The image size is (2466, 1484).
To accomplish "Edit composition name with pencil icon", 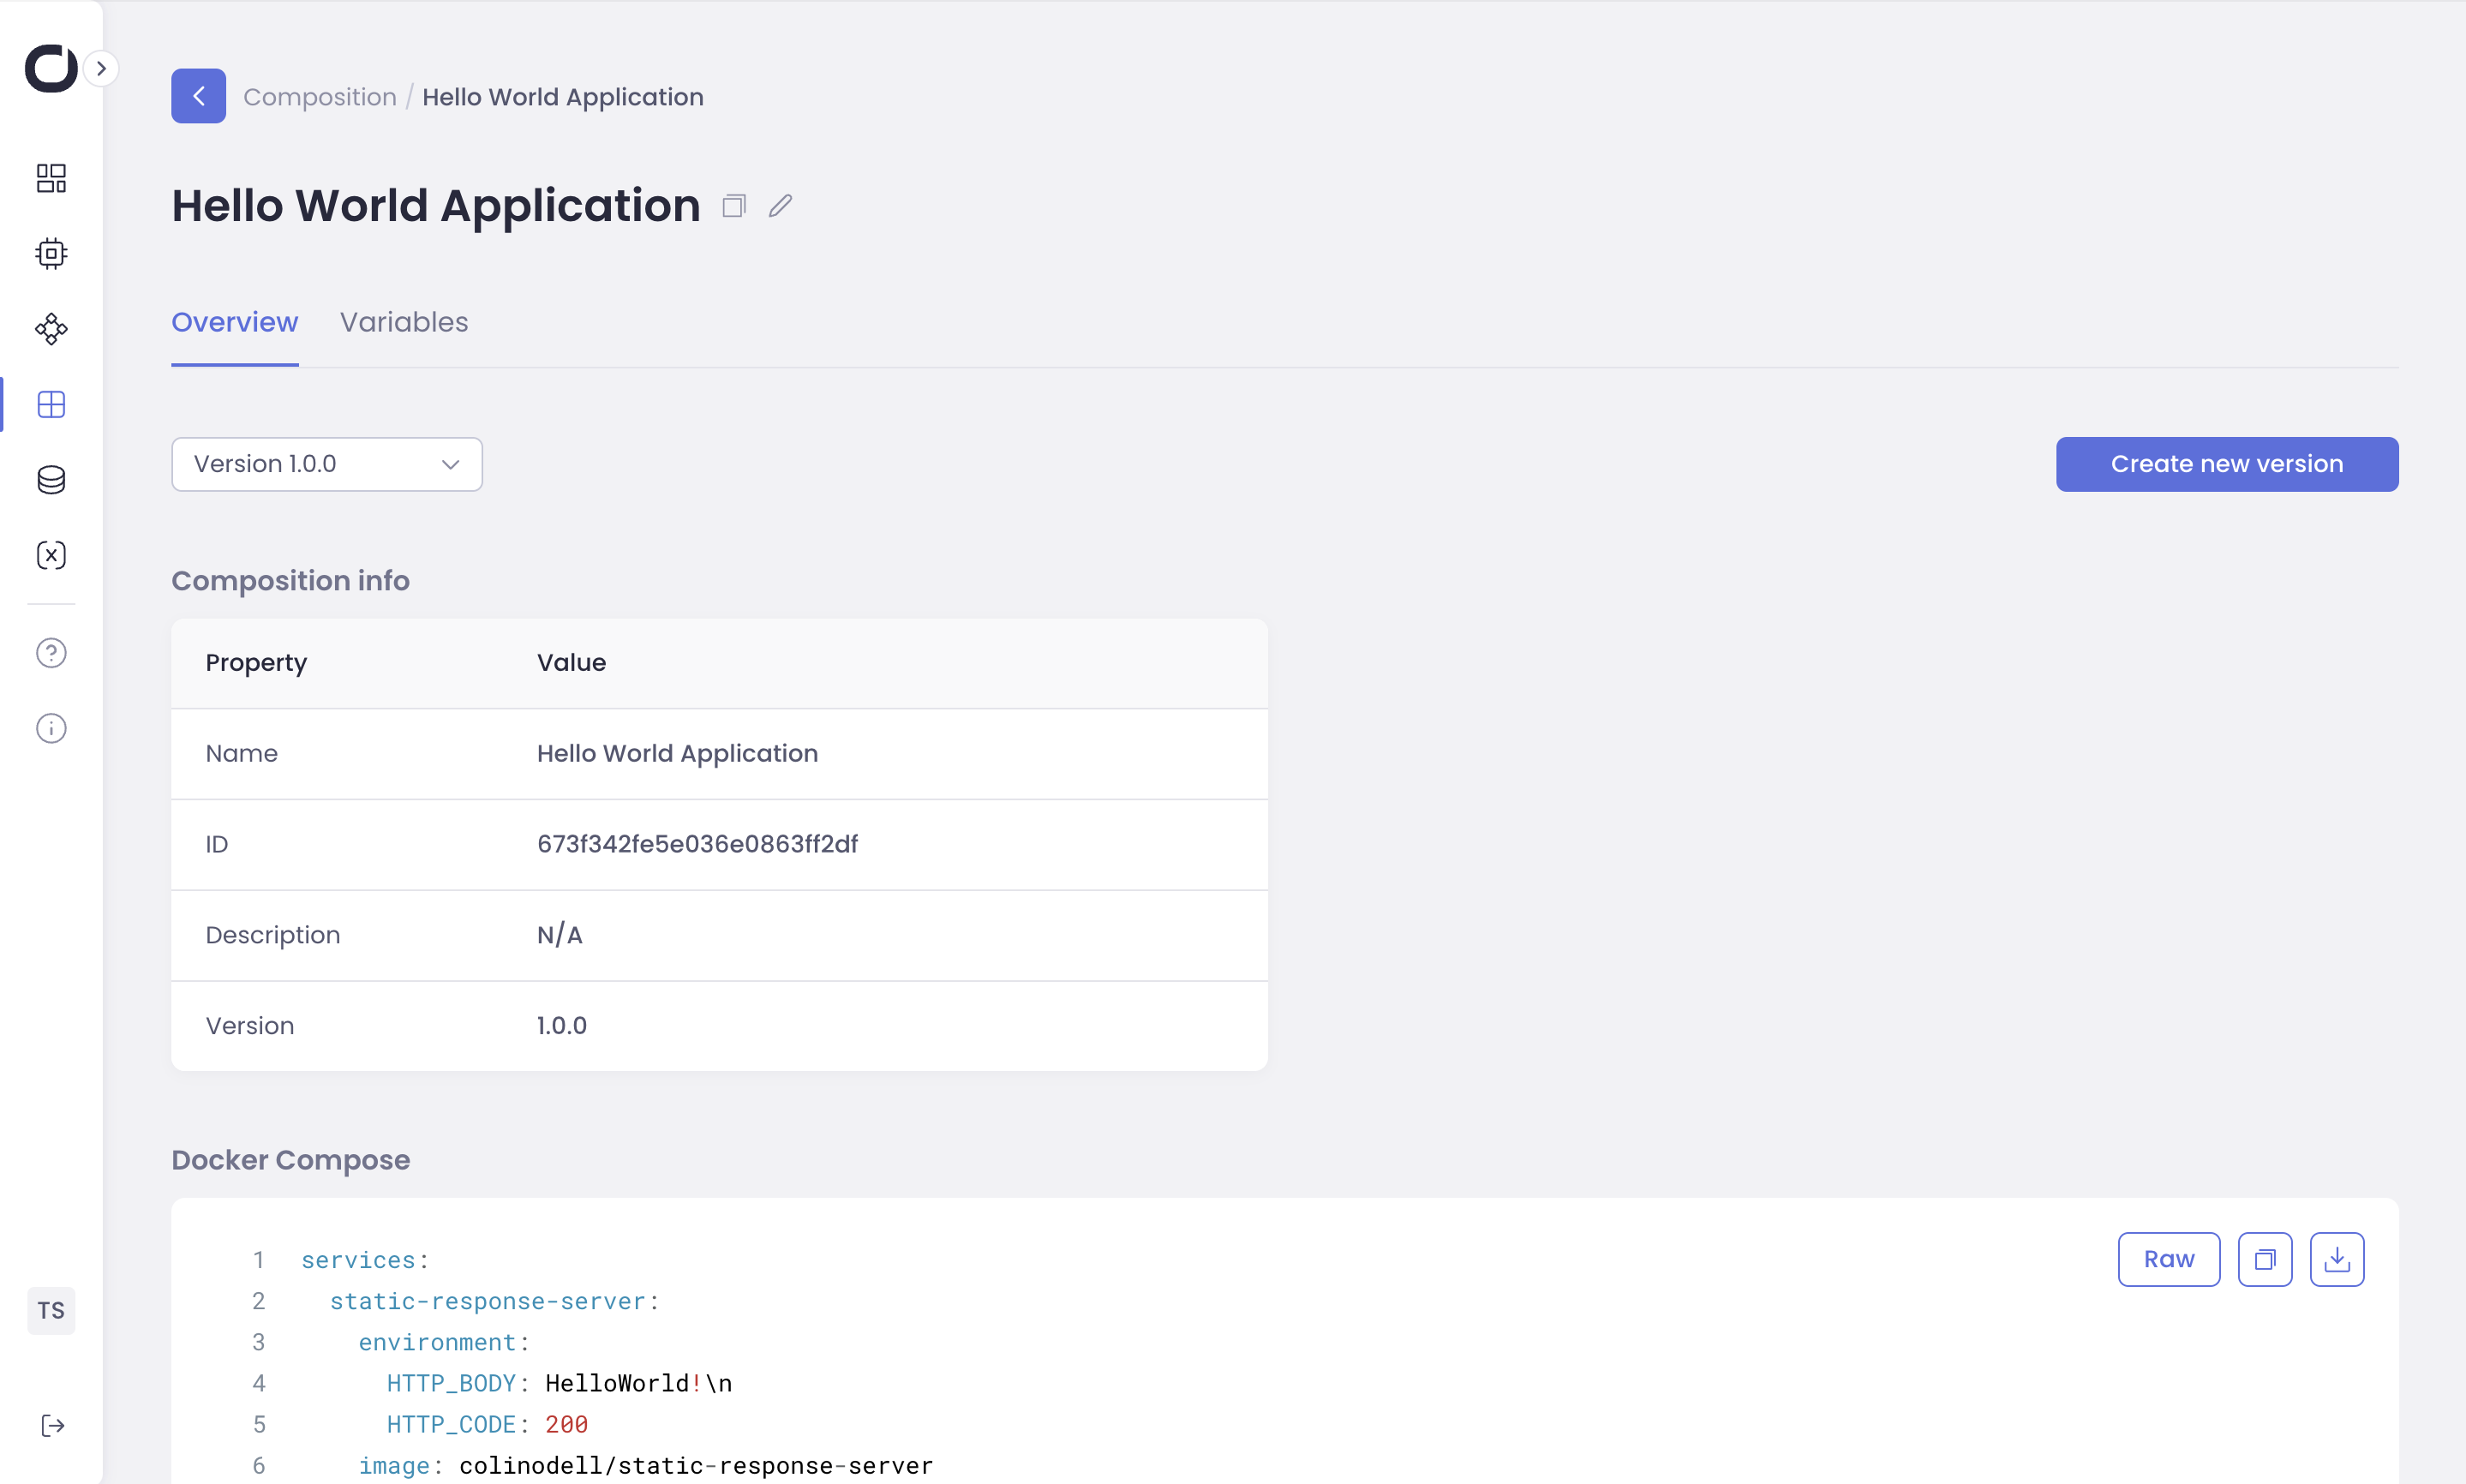I will (780, 206).
